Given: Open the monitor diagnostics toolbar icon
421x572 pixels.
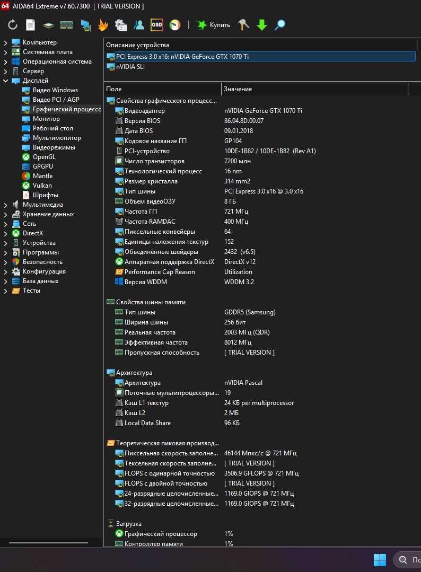Looking at the screenshot, I should [85, 25].
